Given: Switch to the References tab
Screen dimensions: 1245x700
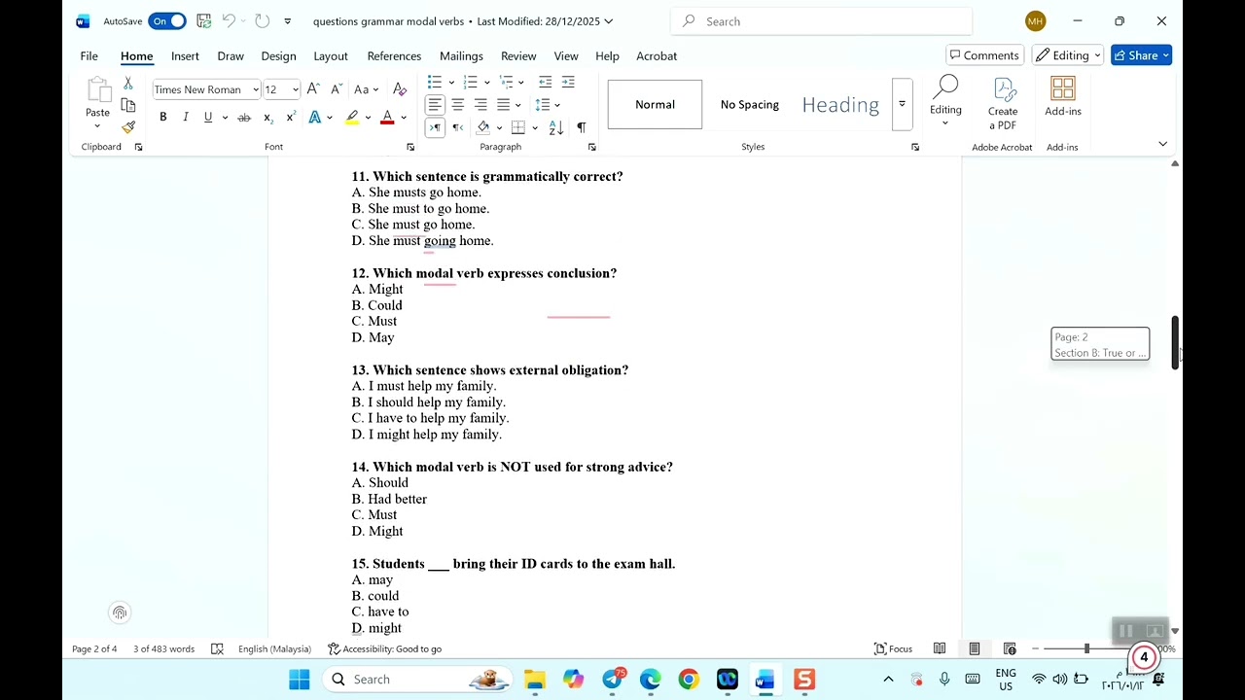Looking at the screenshot, I should [x=394, y=55].
